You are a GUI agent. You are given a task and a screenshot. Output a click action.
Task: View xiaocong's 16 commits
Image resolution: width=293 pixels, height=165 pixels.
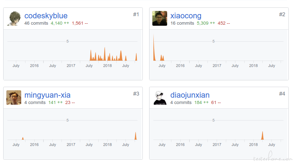pyautogui.click(x=182, y=23)
